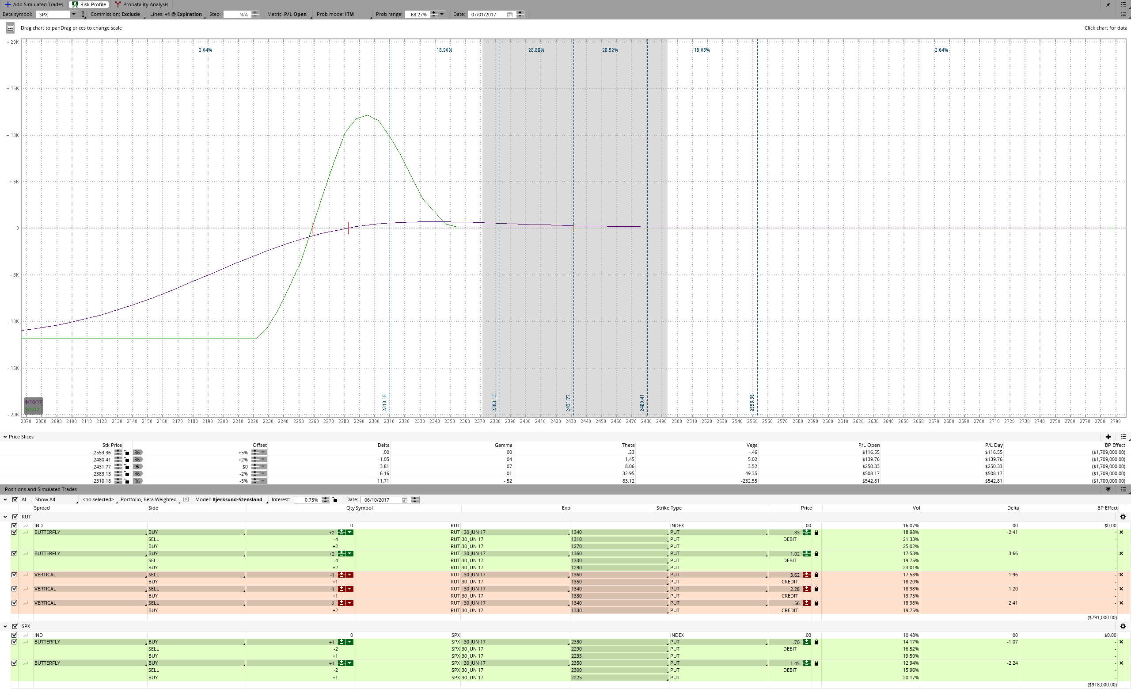Remove the SPX 2350 butterfly with X
This screenshot has width=1131, height=697.
click(1121, 663)
